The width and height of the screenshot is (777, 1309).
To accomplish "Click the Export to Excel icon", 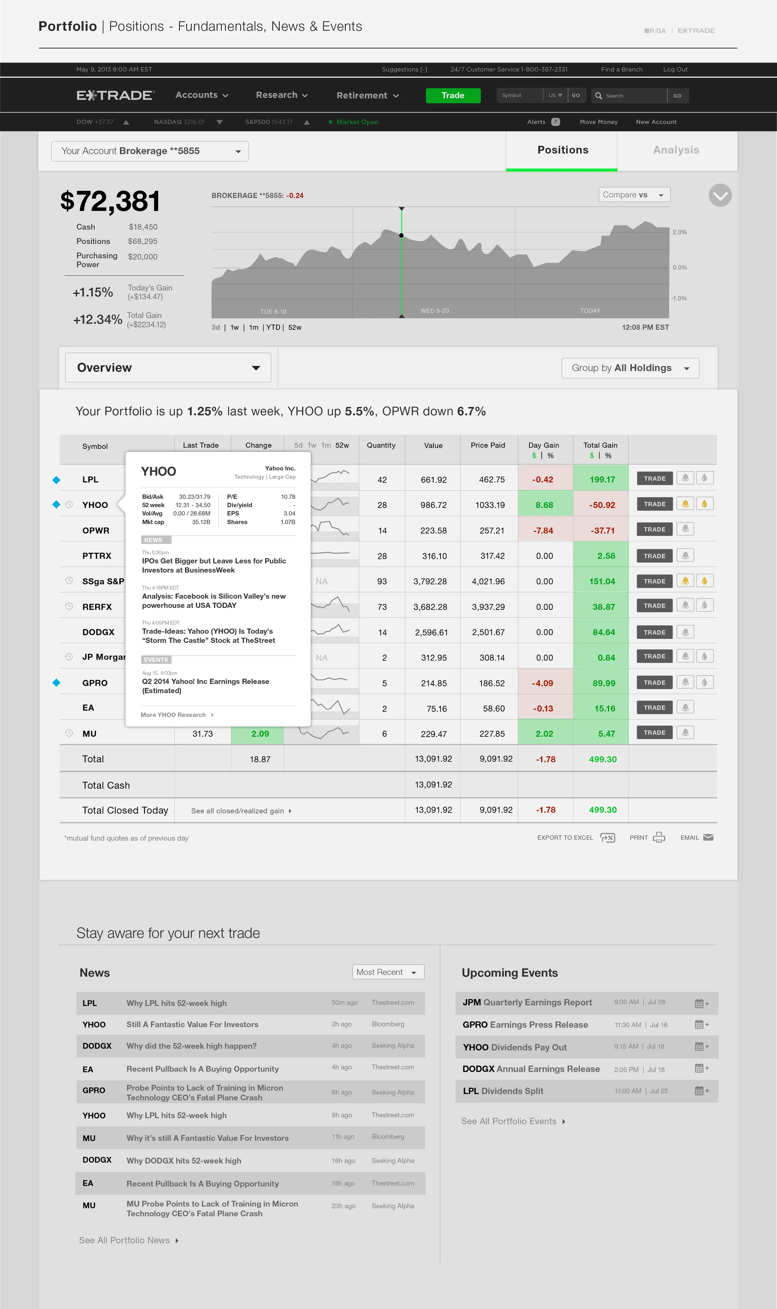I will [x=607, y=838].
